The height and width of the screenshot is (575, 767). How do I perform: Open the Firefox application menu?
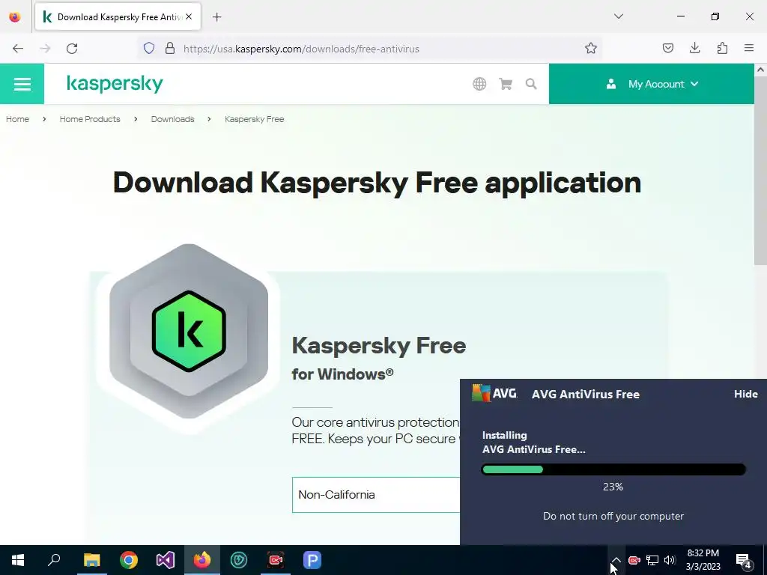point(749,49)
